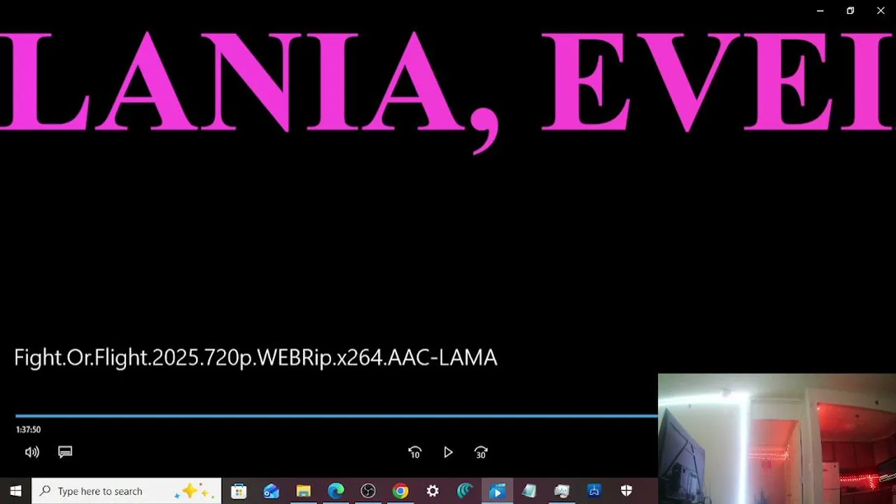Open the teal wave app on the taskbar
Viewport: 896px width, 504px height.
click(465, 491)
